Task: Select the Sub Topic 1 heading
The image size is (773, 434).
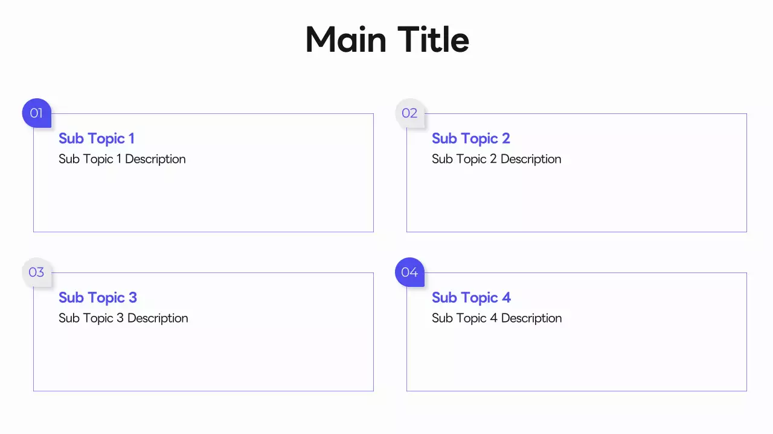Action: click(97, 139)
